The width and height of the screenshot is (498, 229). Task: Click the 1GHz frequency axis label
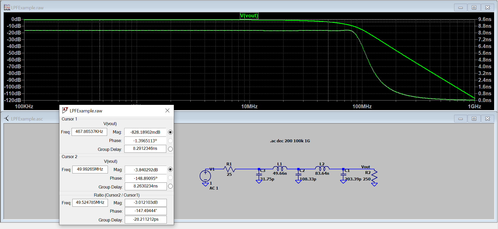pyautogui.click(x=474, y=106)
